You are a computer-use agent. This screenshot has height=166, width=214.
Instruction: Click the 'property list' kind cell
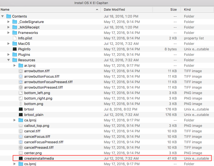tap(194, 38)
